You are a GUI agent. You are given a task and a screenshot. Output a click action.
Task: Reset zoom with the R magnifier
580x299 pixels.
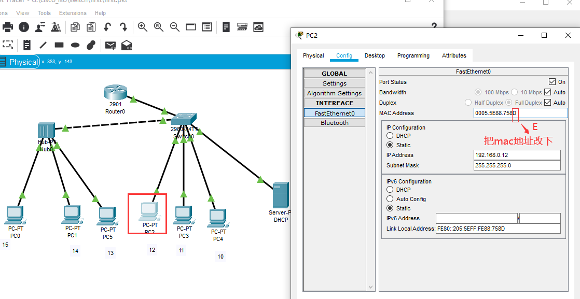(x=159, y=26)
